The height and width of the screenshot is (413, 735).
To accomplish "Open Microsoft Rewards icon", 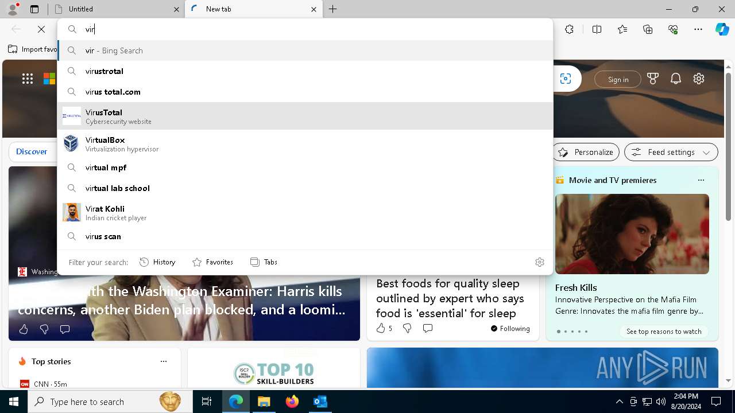I will [653, 79].
